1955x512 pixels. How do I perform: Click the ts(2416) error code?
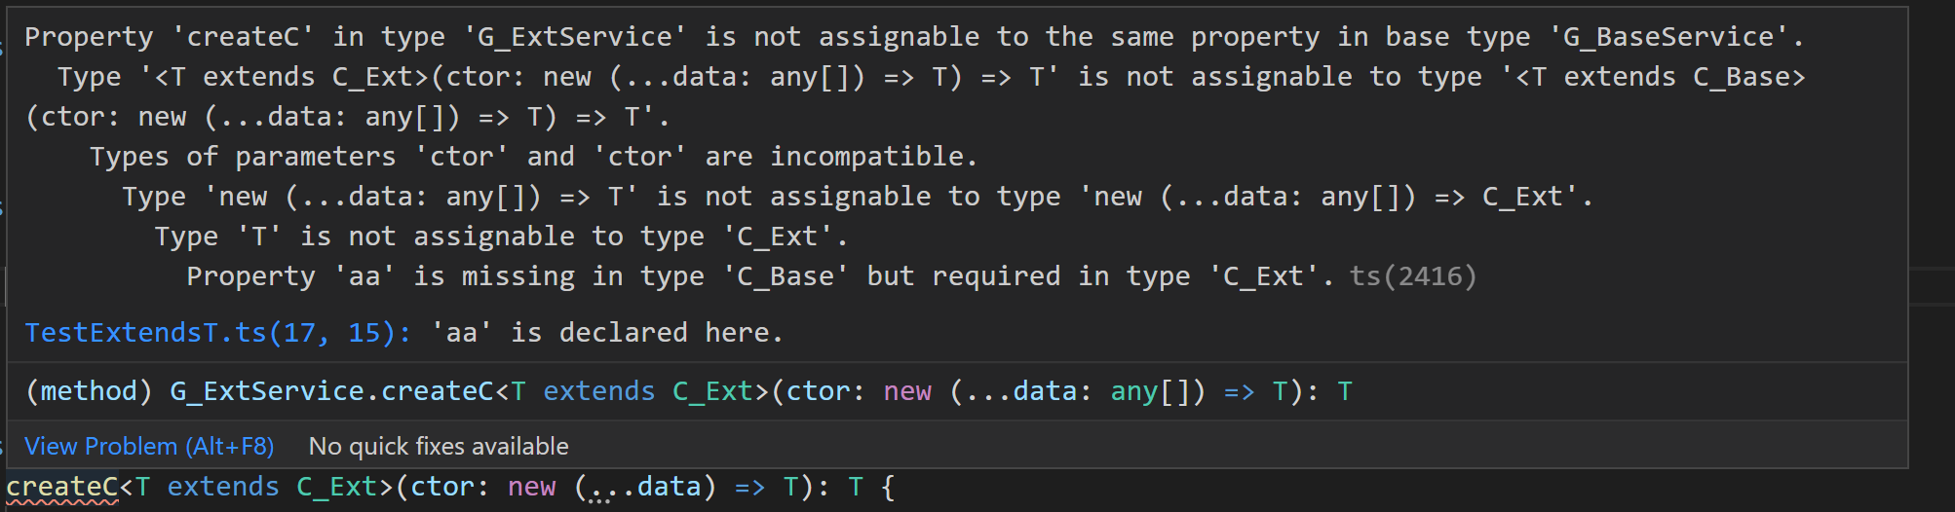tap(1412, 276)
